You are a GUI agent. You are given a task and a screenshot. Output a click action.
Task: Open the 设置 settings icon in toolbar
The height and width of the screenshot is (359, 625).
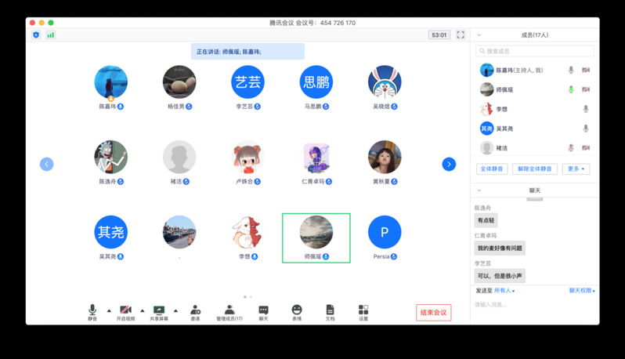click(363, 311)
